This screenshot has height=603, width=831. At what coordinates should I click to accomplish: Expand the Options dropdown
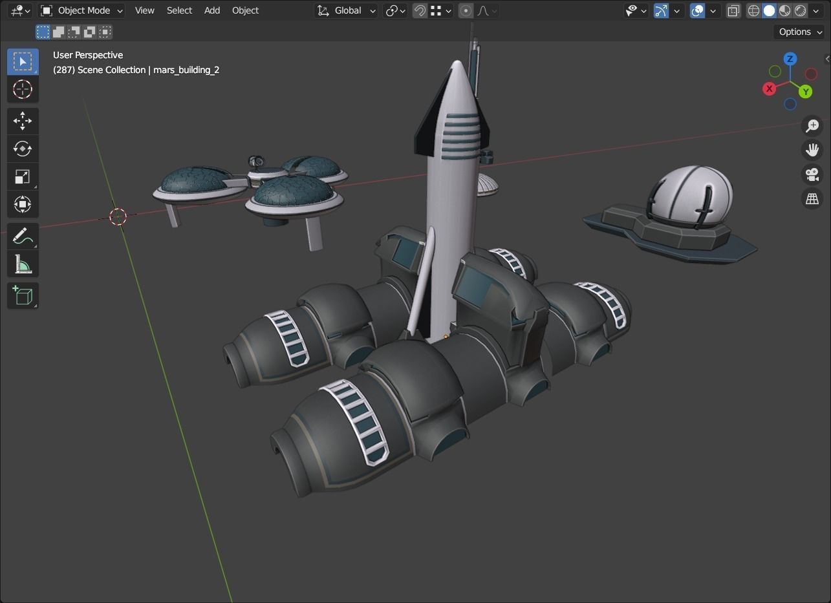[799, 31]
